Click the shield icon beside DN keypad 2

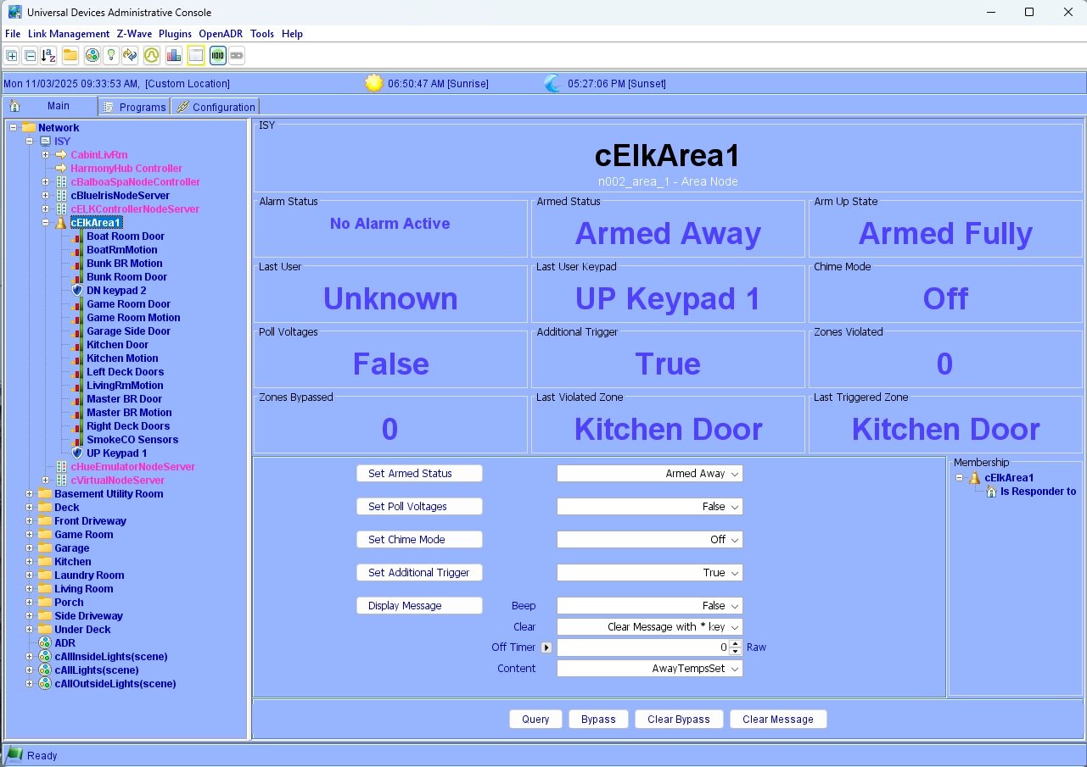pos(77,291)
